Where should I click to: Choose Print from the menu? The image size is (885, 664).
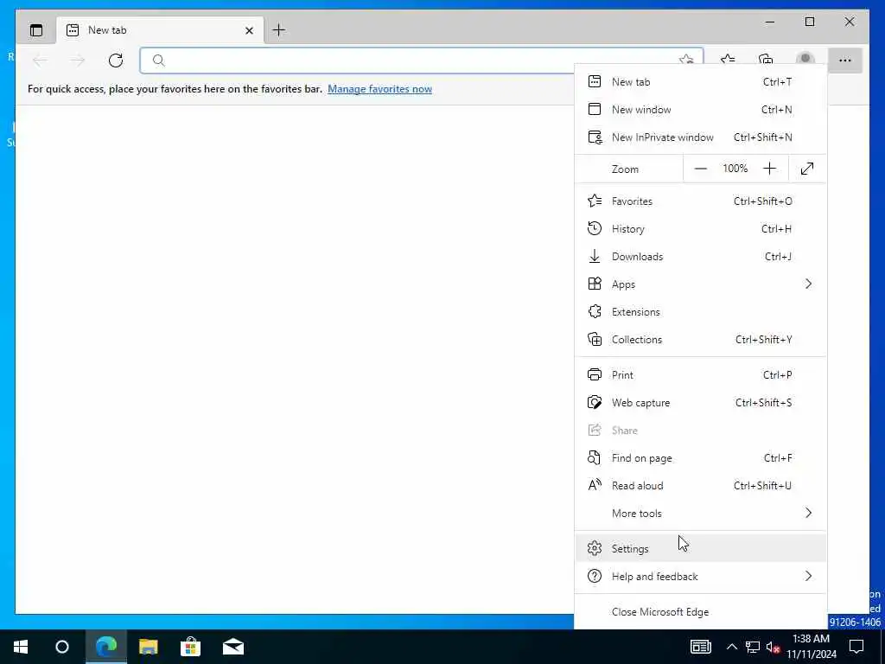(x=700, y=375)
